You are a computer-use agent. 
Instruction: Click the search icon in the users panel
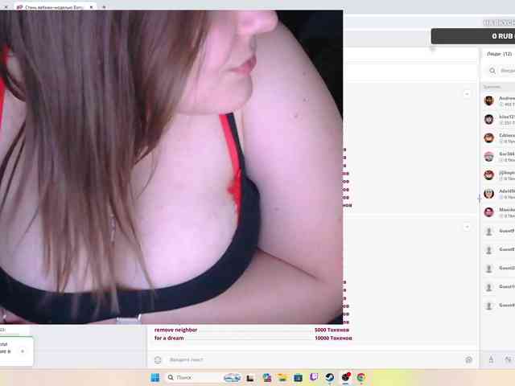pyautogui.click(x=492, y=71)
